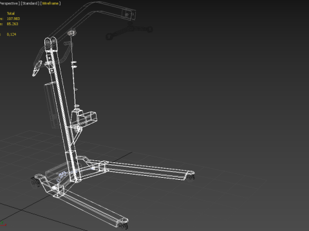Select the caster on the far base leg
The height and width of the screenshot is (231, 309).
(191, 176)
